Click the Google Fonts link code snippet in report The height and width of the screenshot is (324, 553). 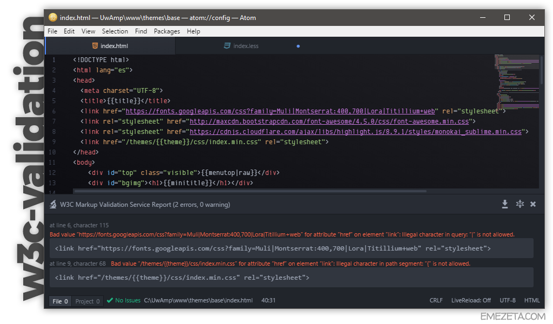[291, 248]
